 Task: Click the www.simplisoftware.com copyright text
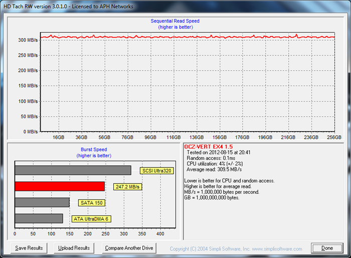tap(236, 249)
